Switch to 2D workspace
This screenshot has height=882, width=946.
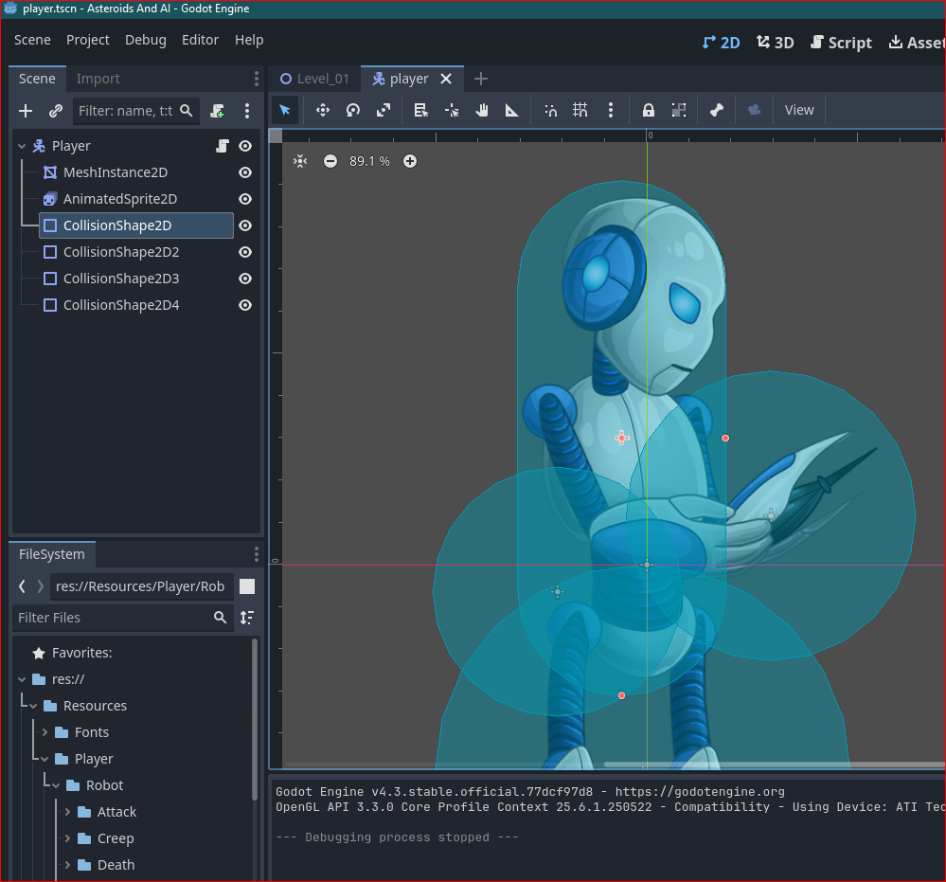click(722, 43)
